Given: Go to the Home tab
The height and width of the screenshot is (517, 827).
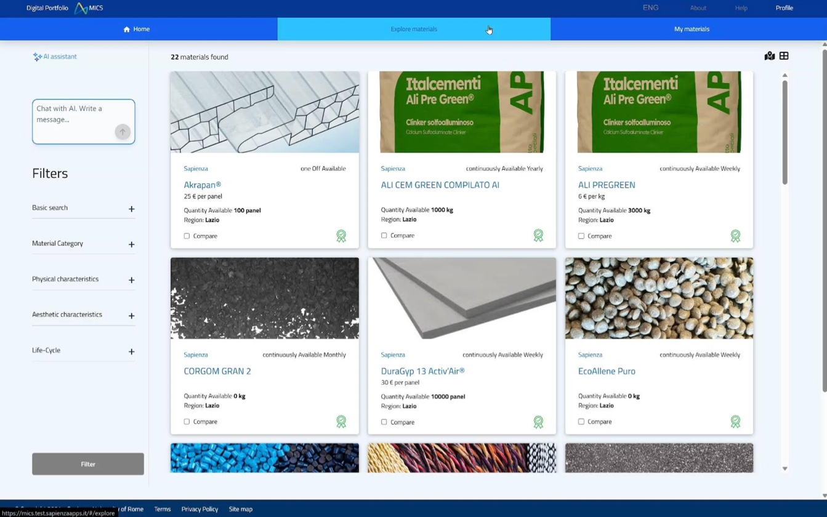Looking at the screenshot, I should (137, 29).
